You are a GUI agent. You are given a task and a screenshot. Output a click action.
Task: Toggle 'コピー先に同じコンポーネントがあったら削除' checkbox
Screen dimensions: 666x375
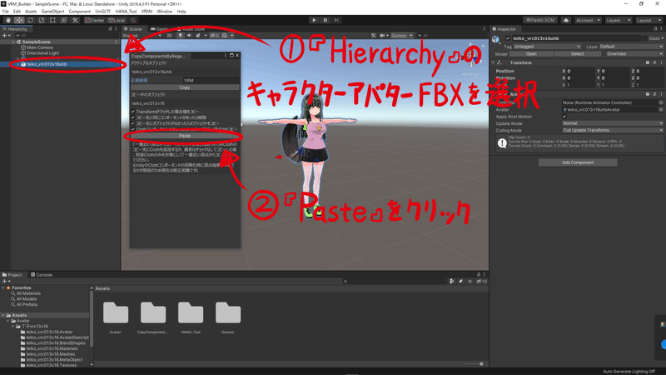(133, 117)
